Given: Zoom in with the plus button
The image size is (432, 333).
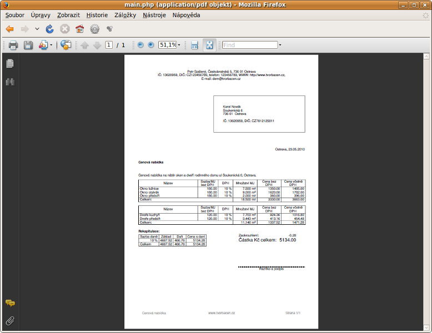Looking at the screenshot, I should pyautogui.click(x=150, y=45).
